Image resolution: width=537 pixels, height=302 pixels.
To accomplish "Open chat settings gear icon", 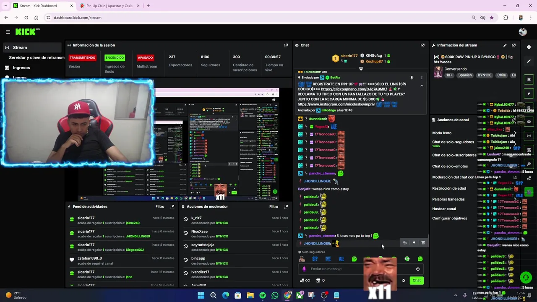I will tap(404, 281).
